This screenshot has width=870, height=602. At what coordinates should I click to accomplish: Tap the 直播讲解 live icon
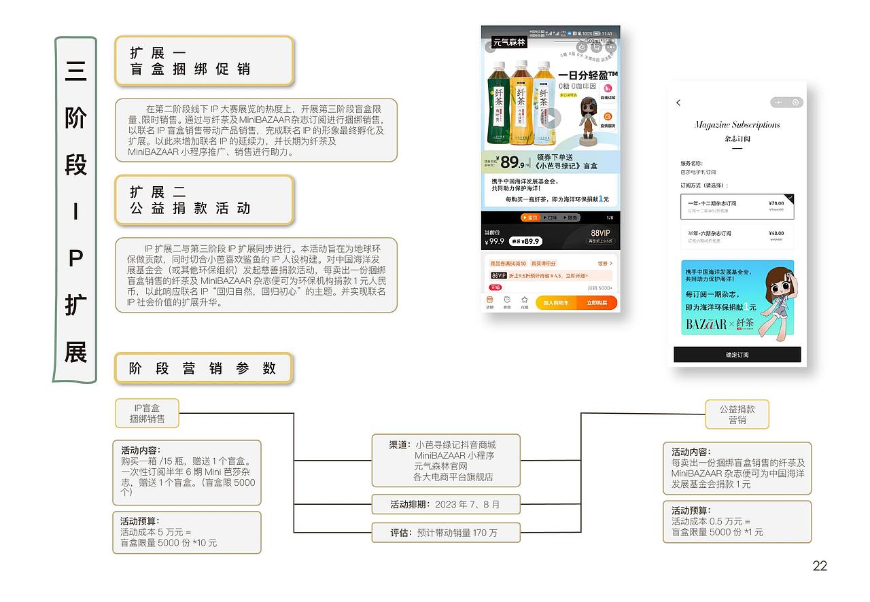607,91
